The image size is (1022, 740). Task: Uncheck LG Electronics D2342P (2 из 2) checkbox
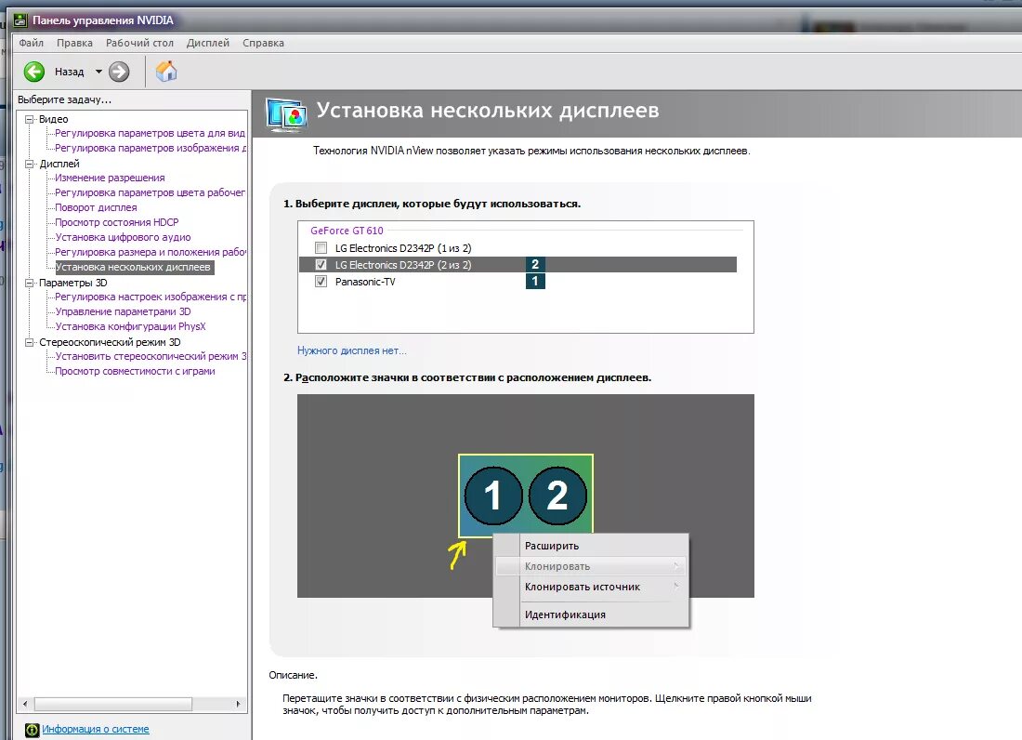pos(321,265)
